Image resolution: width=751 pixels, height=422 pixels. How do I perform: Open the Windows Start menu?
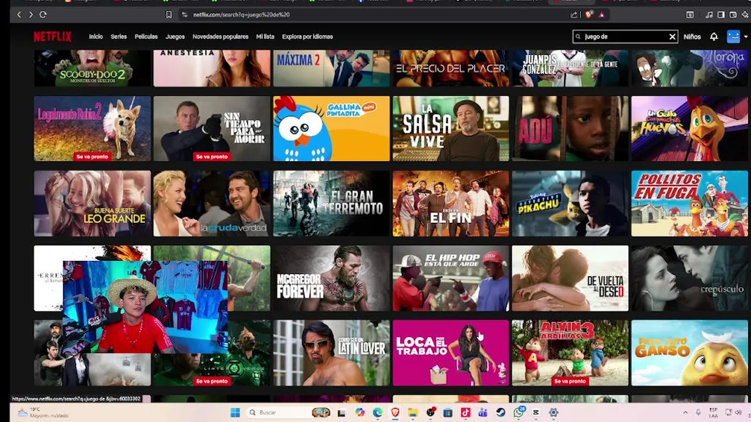tap(235, 413)
